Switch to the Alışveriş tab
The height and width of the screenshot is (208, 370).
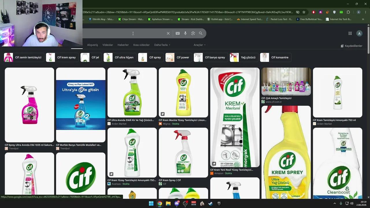[92, 45]
